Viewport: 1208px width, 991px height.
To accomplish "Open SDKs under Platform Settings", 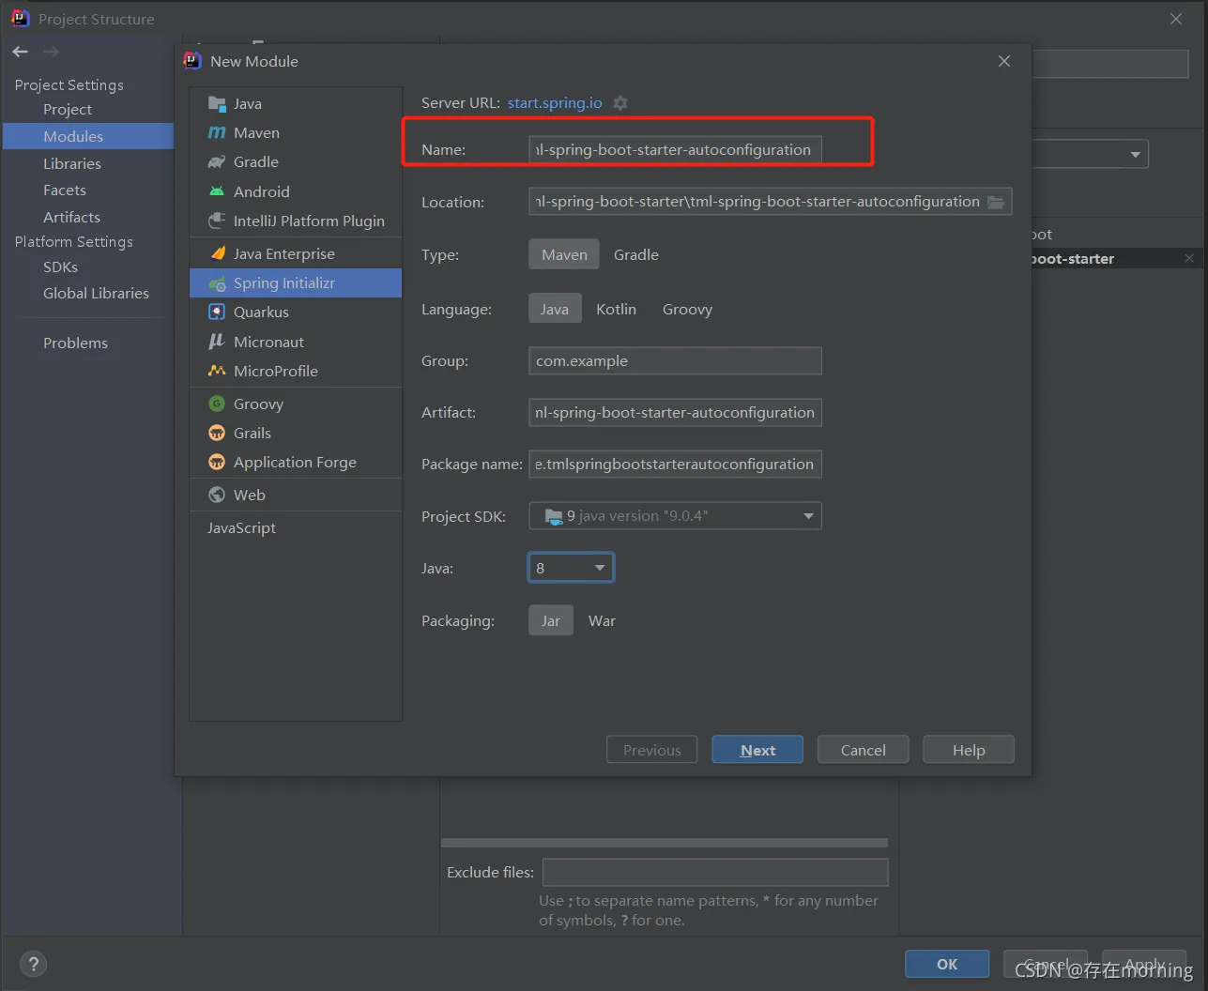I will (60, 267).
